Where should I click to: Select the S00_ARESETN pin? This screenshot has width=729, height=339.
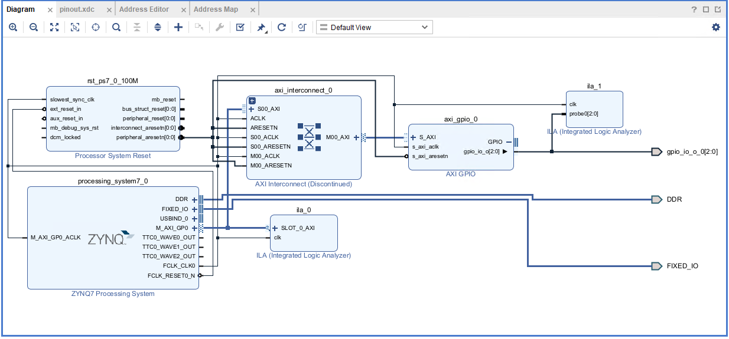pyautogui.click(x=271, y=147)
